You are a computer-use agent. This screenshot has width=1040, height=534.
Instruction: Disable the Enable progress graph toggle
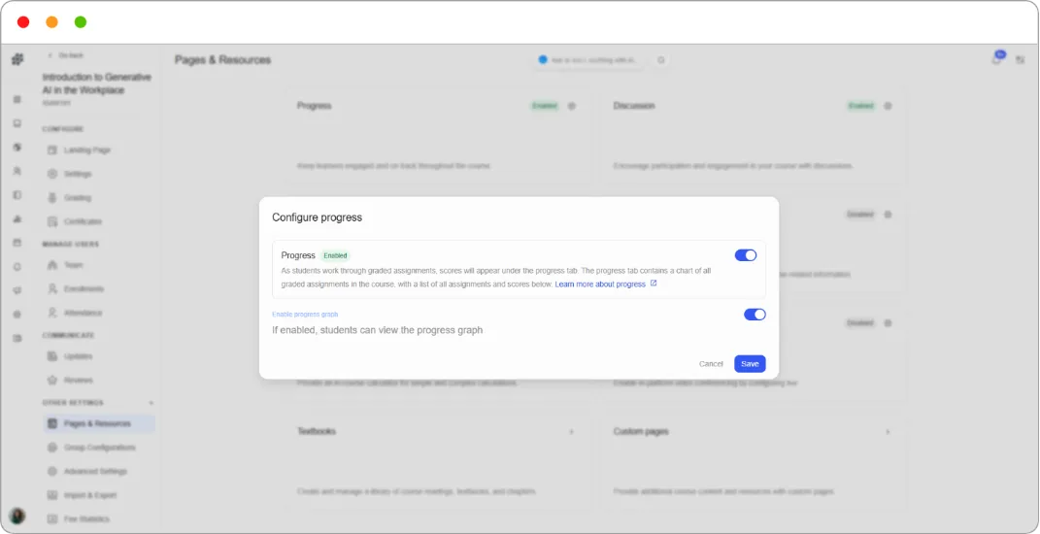755,315
